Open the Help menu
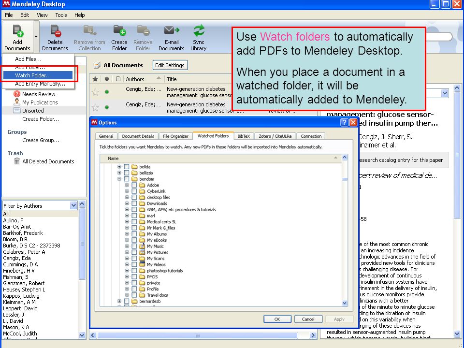 (x=79, y=15)
